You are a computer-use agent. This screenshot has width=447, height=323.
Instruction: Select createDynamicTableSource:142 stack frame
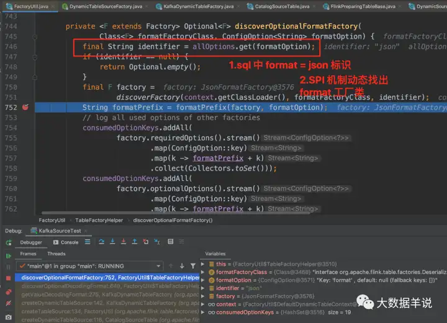pyautogui.click(x=107, y=303)
